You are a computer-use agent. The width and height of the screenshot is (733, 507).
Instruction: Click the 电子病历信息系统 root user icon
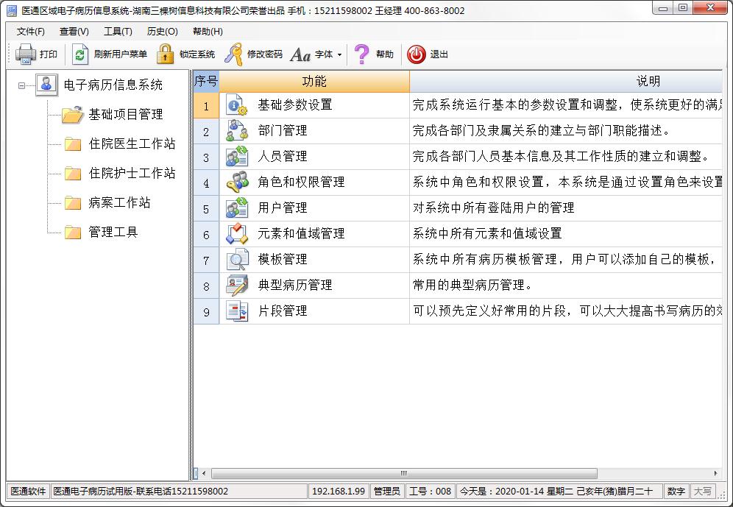point(47,85)
